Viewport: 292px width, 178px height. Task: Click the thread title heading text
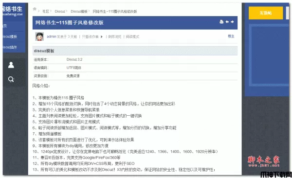click(69, 23)
